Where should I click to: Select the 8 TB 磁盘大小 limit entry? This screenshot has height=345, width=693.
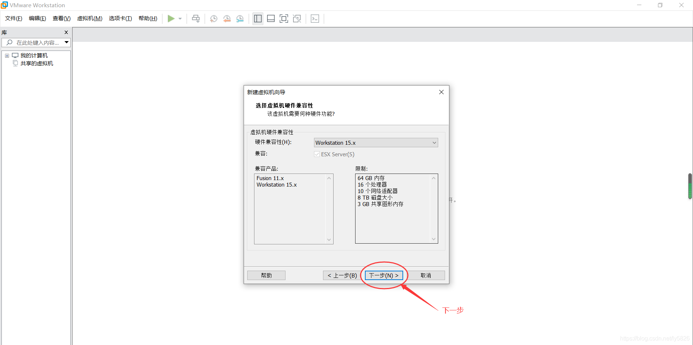pos(375,198)
